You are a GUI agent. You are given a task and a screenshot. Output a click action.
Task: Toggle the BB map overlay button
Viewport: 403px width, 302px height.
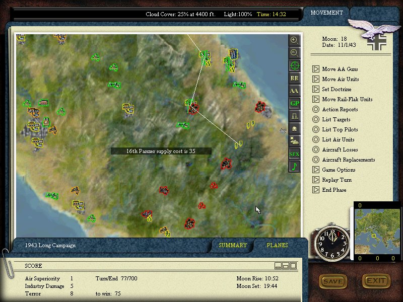294,78
